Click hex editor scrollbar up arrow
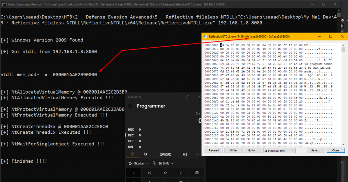 pyautogui.click(x=343, y=45)
